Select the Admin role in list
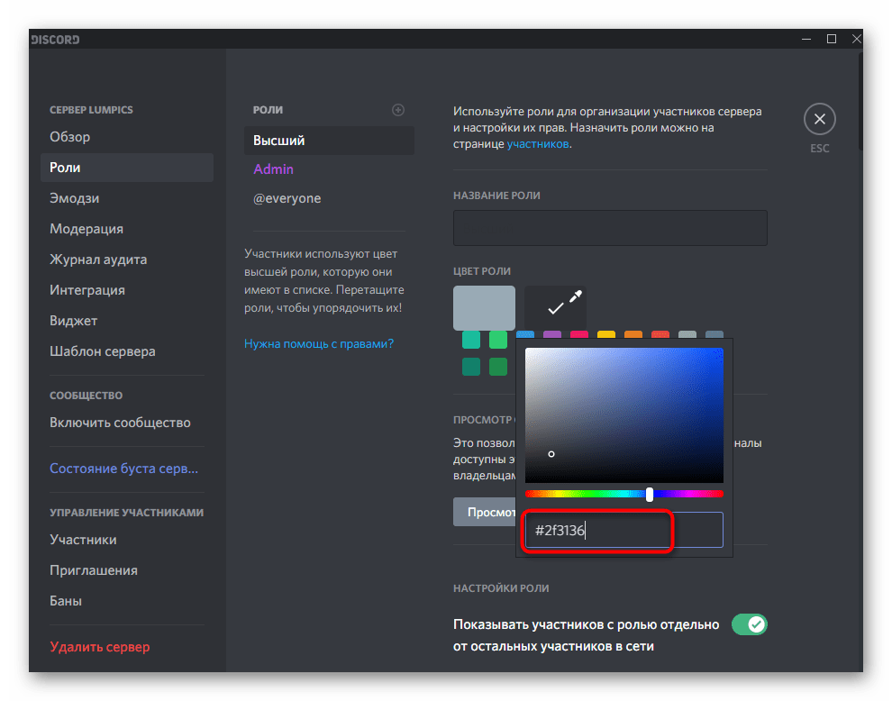The width and height of the screenshot is (892, 701). tap(274, 169)
